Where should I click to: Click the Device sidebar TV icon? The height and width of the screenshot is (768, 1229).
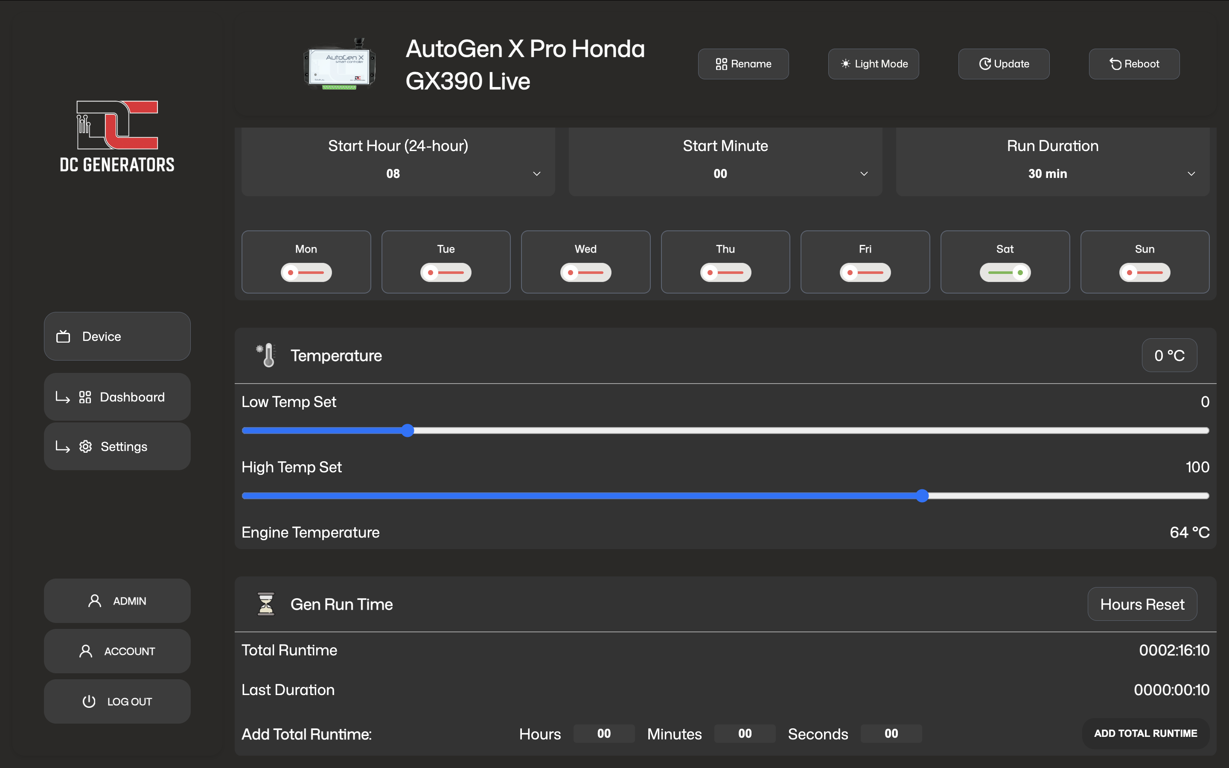[63, 336]
